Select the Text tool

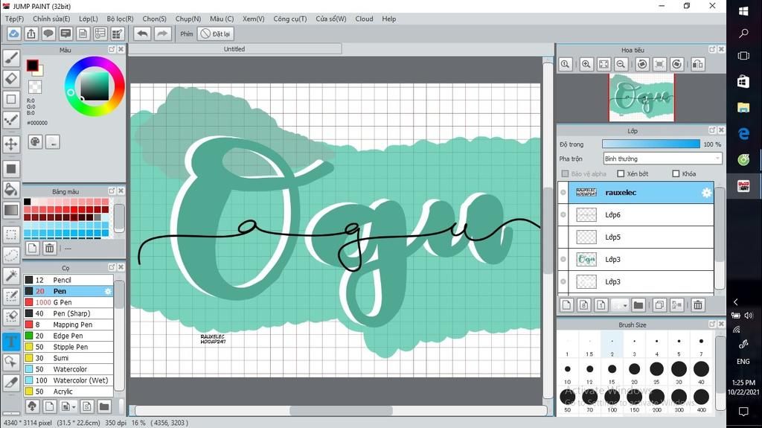(x=11, y=342)
